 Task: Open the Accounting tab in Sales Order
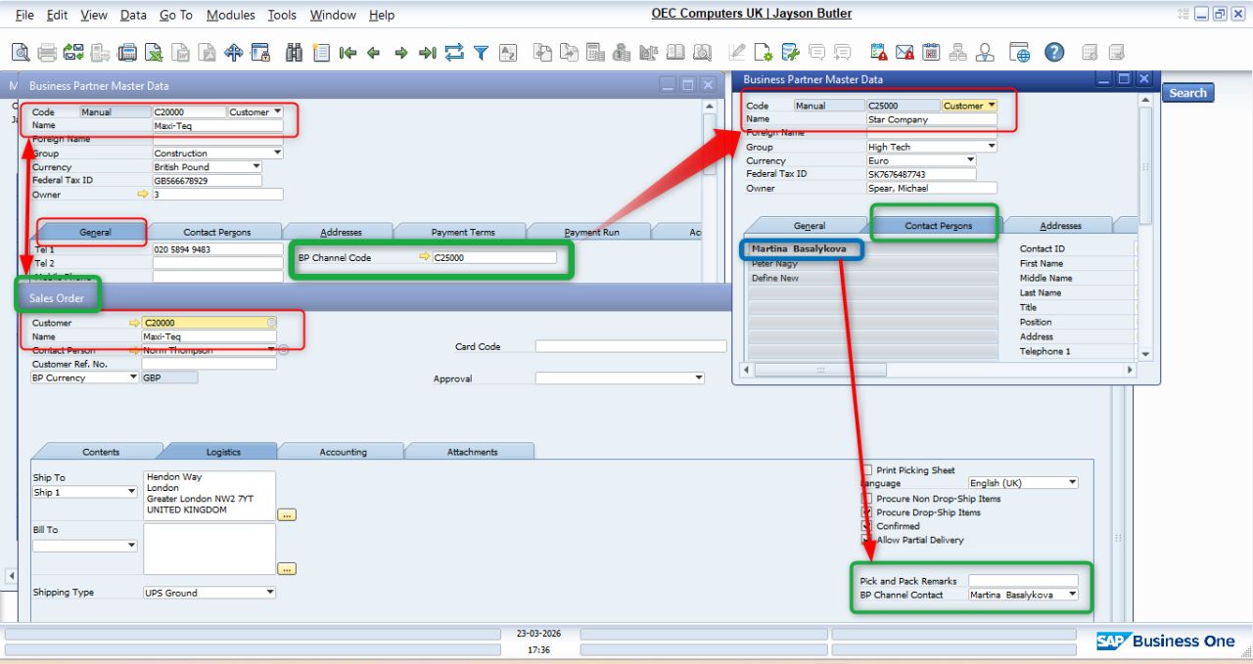[343, 452]
